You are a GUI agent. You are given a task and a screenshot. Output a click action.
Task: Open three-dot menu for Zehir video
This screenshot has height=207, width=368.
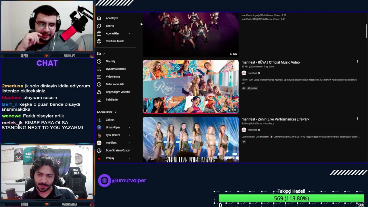(x=357, y=119)
